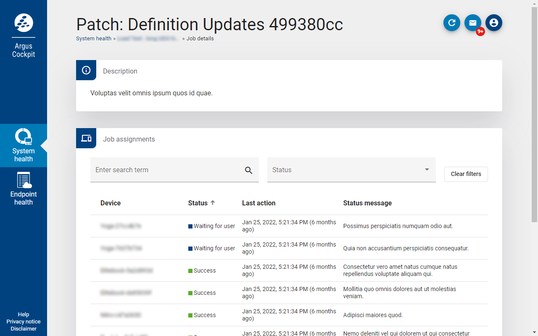This screenshot has height=336, width=538.
Task: Open the user account icon
Action: coord(494,23)
